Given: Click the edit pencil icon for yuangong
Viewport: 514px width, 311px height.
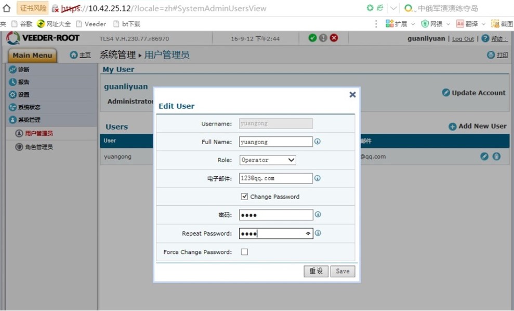Looking at the screenshot, I should coord(484,157).
